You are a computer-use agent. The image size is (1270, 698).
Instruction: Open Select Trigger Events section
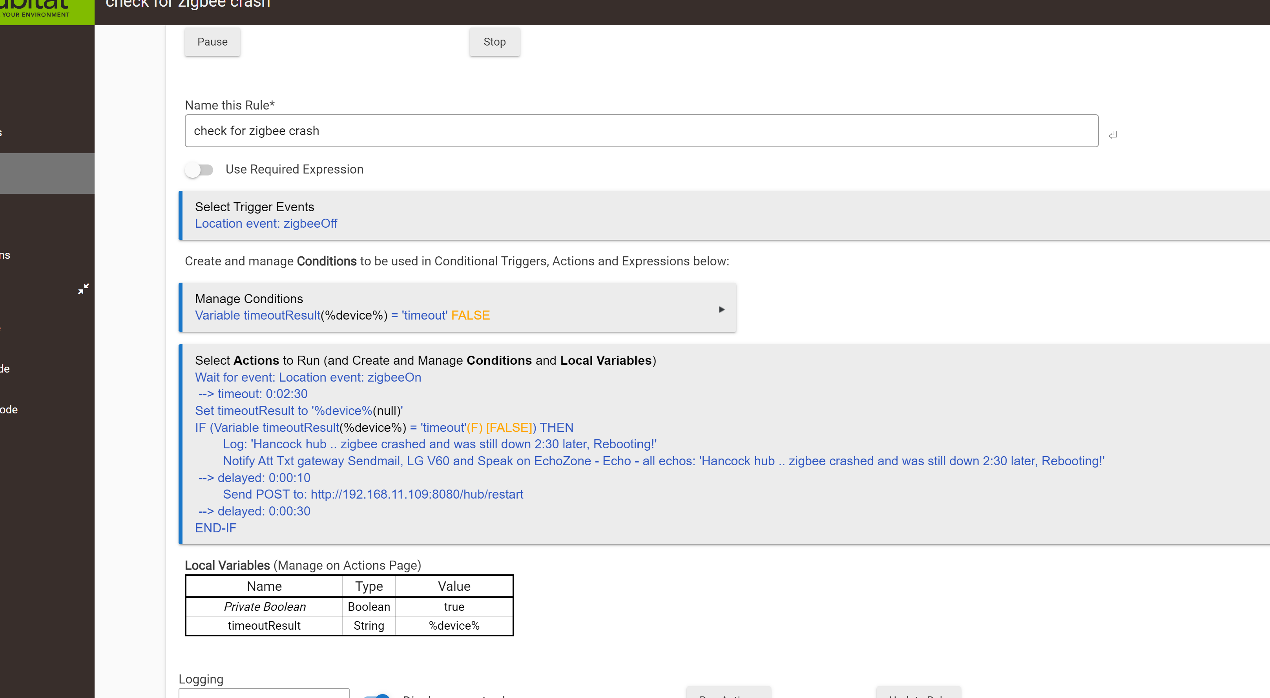point(254,206)
